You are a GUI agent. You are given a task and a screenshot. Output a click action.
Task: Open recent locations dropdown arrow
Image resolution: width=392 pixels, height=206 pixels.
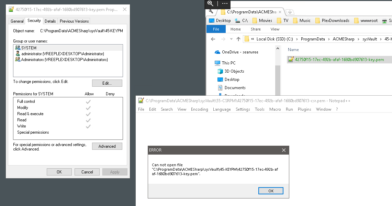(231, 39)
